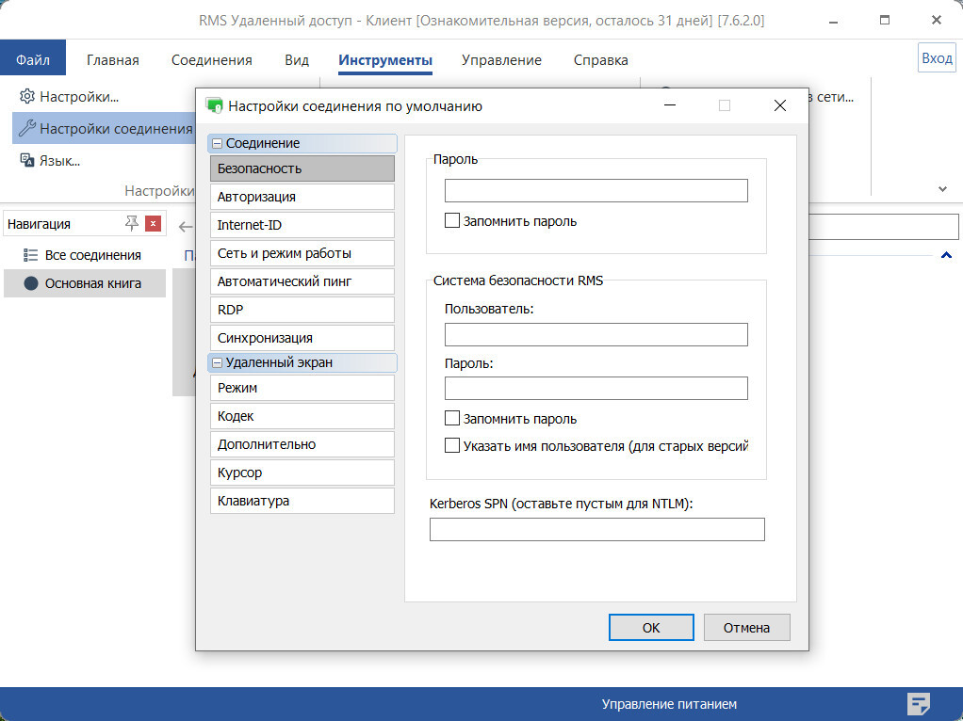
Task: Open Настройки... in the ribbon
Action: click(x=70, y=96)
